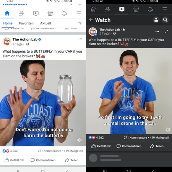Viewport: 172px width, 172px height.
Task: Open feed filter sliders icon beside Aktuell
Action: (x=80, y=23)
